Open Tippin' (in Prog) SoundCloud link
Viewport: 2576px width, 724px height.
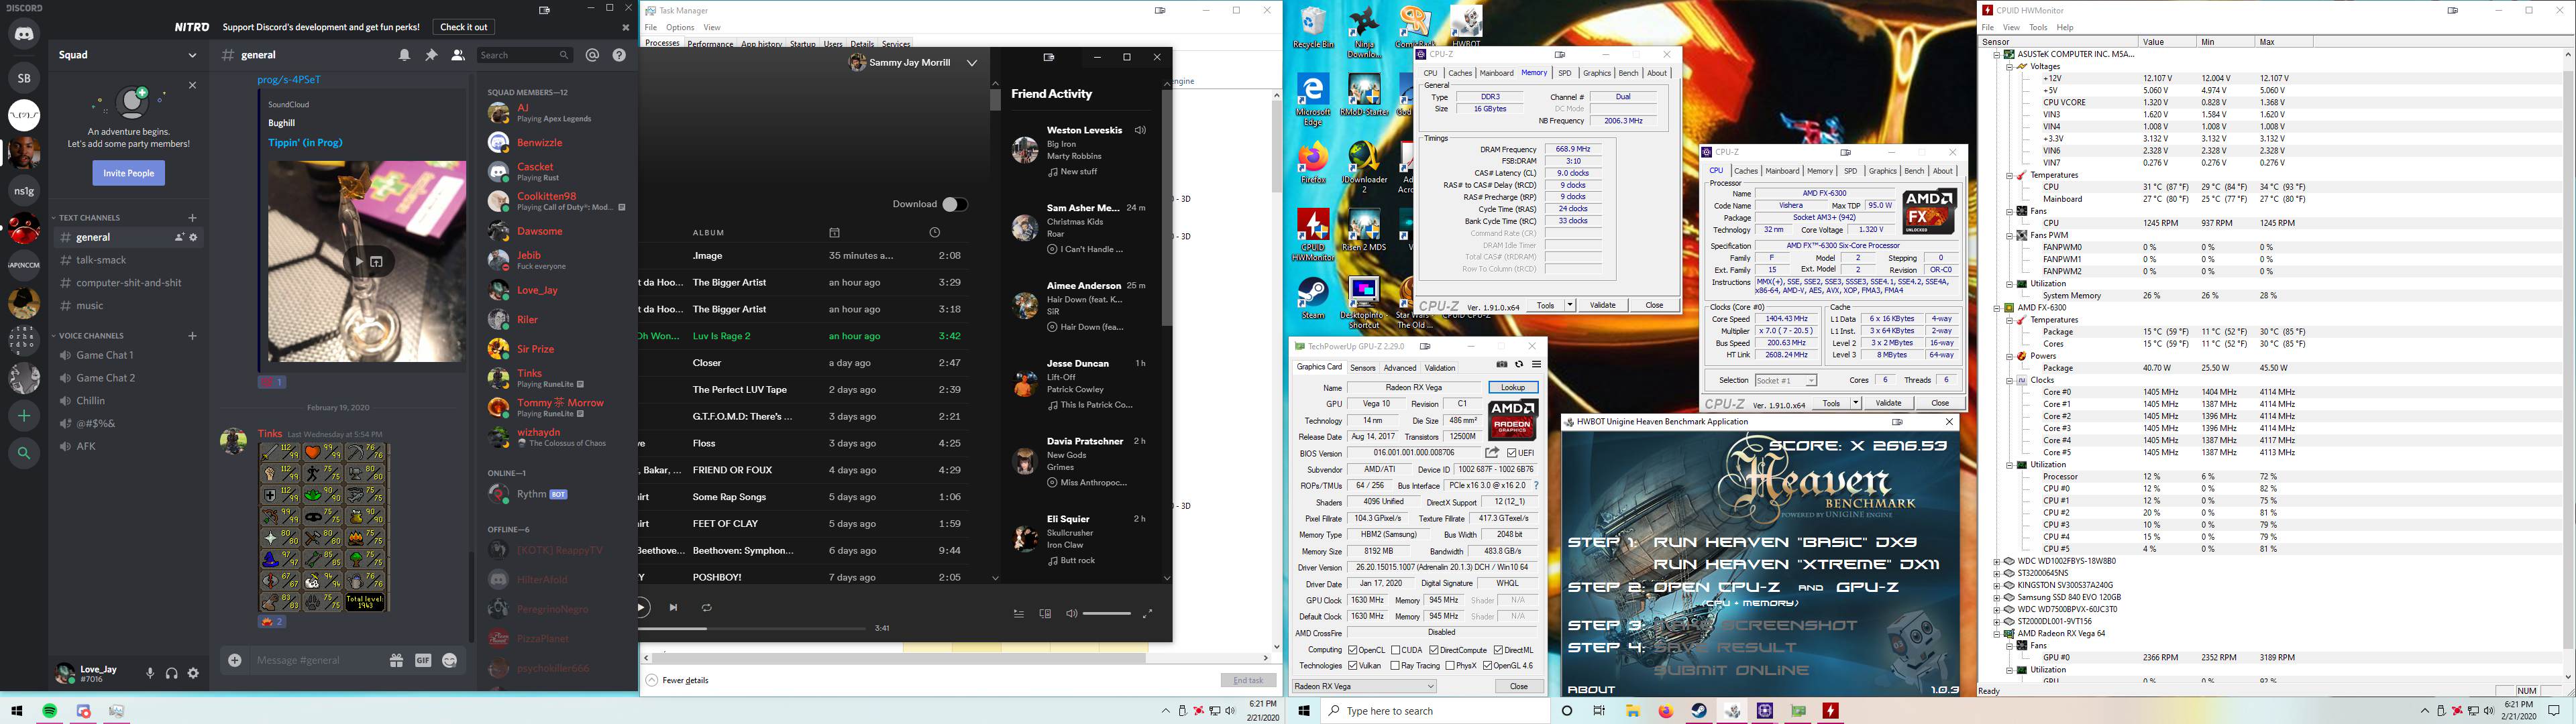305,142
